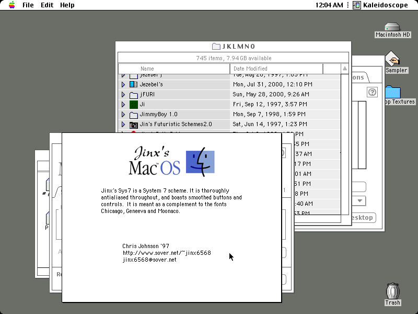Open the popup menu arrow behind JKLMNO window
The height and width of the screenshot is (314, 418).
coord(359,201)
